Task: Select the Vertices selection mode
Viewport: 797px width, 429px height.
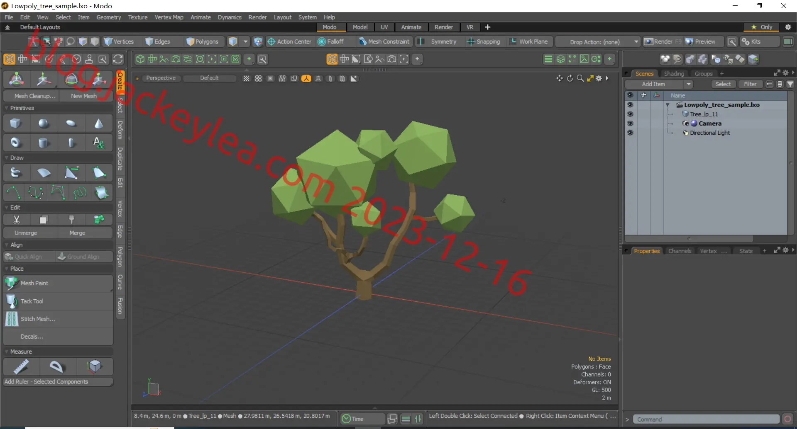Action: pos(119,42)
